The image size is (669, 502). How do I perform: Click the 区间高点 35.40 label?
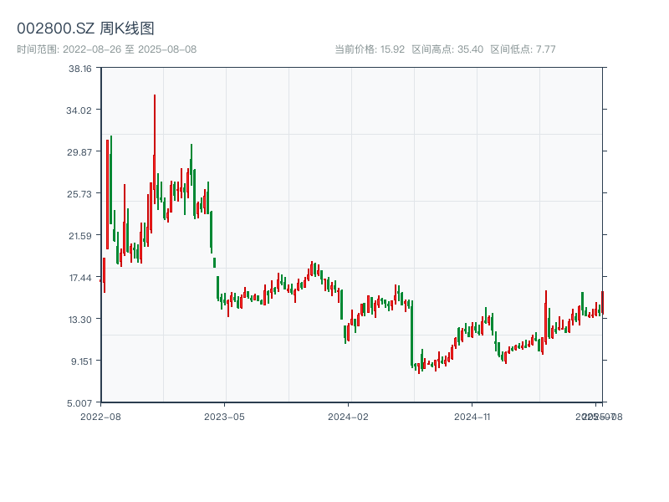click(x=447, y=49)
